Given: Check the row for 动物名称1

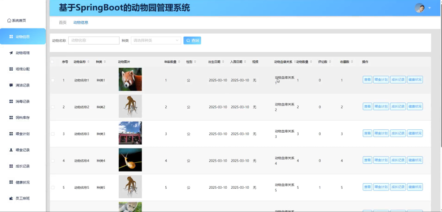Looking at the screenshot, I should point(52,80).
